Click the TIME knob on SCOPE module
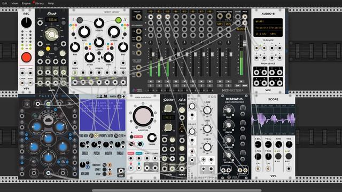The height and width of the screenshot is (192, 342). point(278,145)
